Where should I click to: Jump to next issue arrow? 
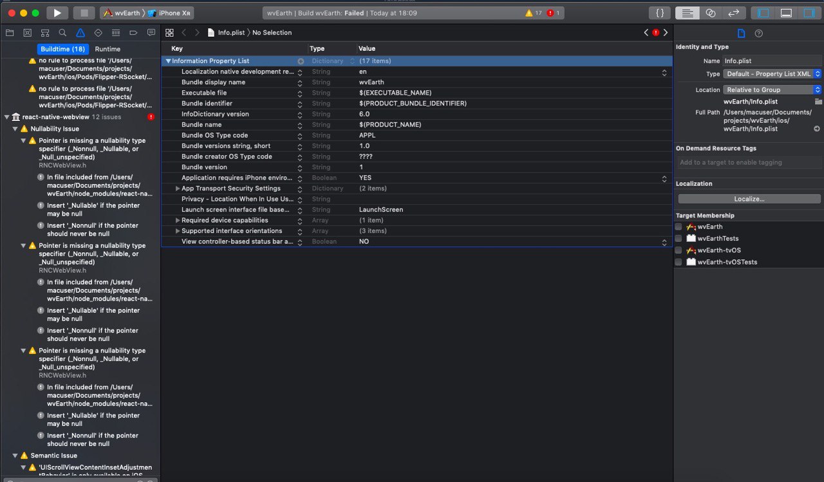(x=666, y=32)
